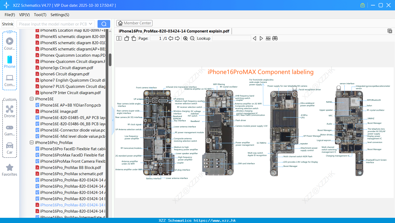Click the blue search button
This screenshot has height=223, width=395.
pos(104,24)
